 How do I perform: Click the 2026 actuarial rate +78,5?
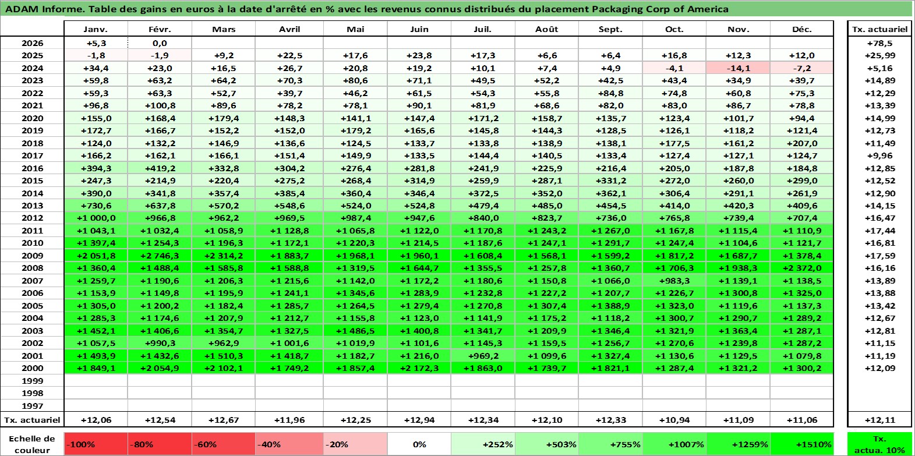879,43
